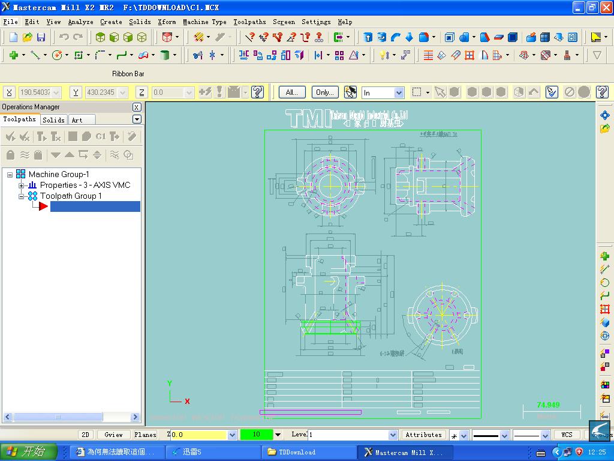Open the Z depth value dropdown in status bar
This screenshot has width=614, height=461.
[232, 435]
